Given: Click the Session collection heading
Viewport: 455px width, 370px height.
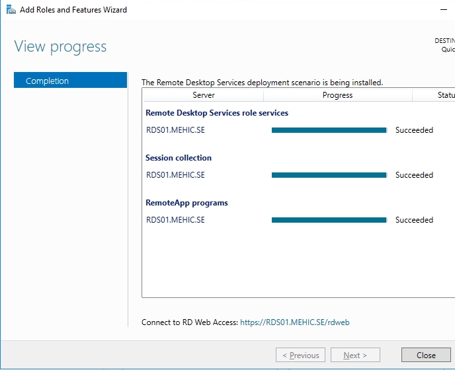Looking at the screenshot, I should [x=178, y=158].
